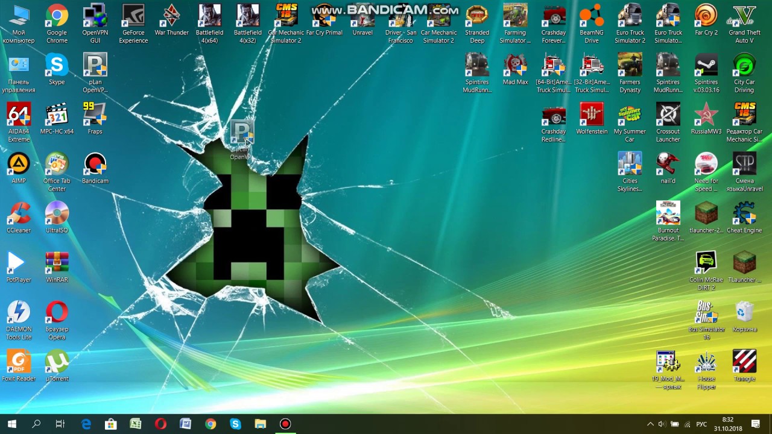772x434 pixels.
Task: Click the Tunngle desktop icon
Action: click(x=744, y=365)
